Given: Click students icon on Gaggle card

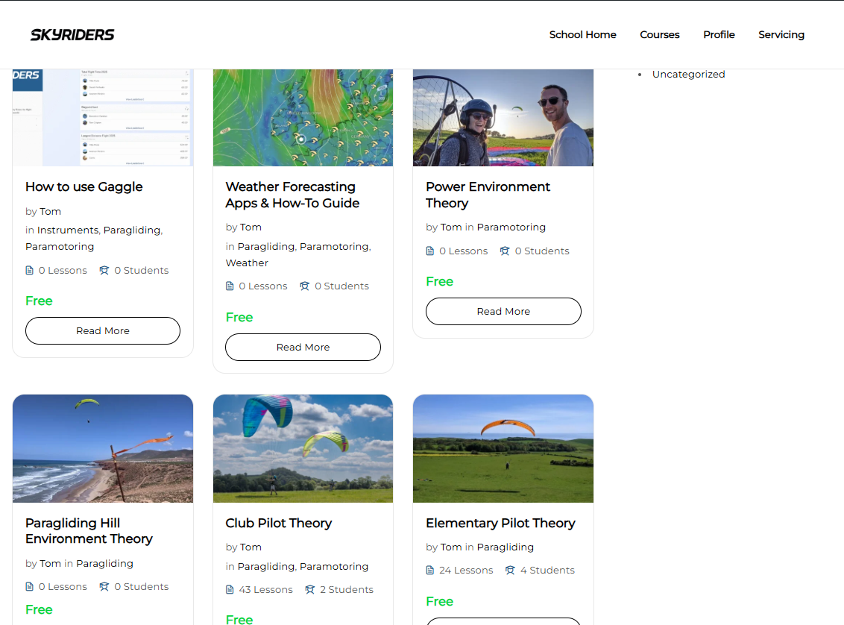Looking at the screenshot, I should click(104, 270).
